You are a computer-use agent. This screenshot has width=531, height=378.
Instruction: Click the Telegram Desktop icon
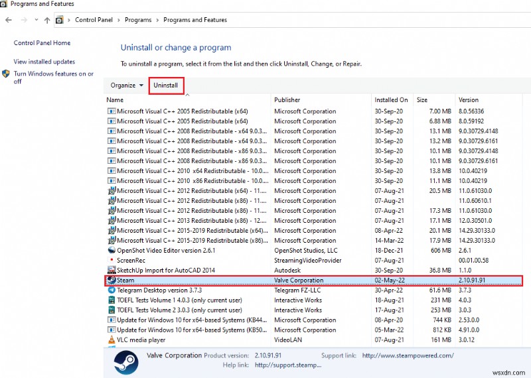coord(112,290)
